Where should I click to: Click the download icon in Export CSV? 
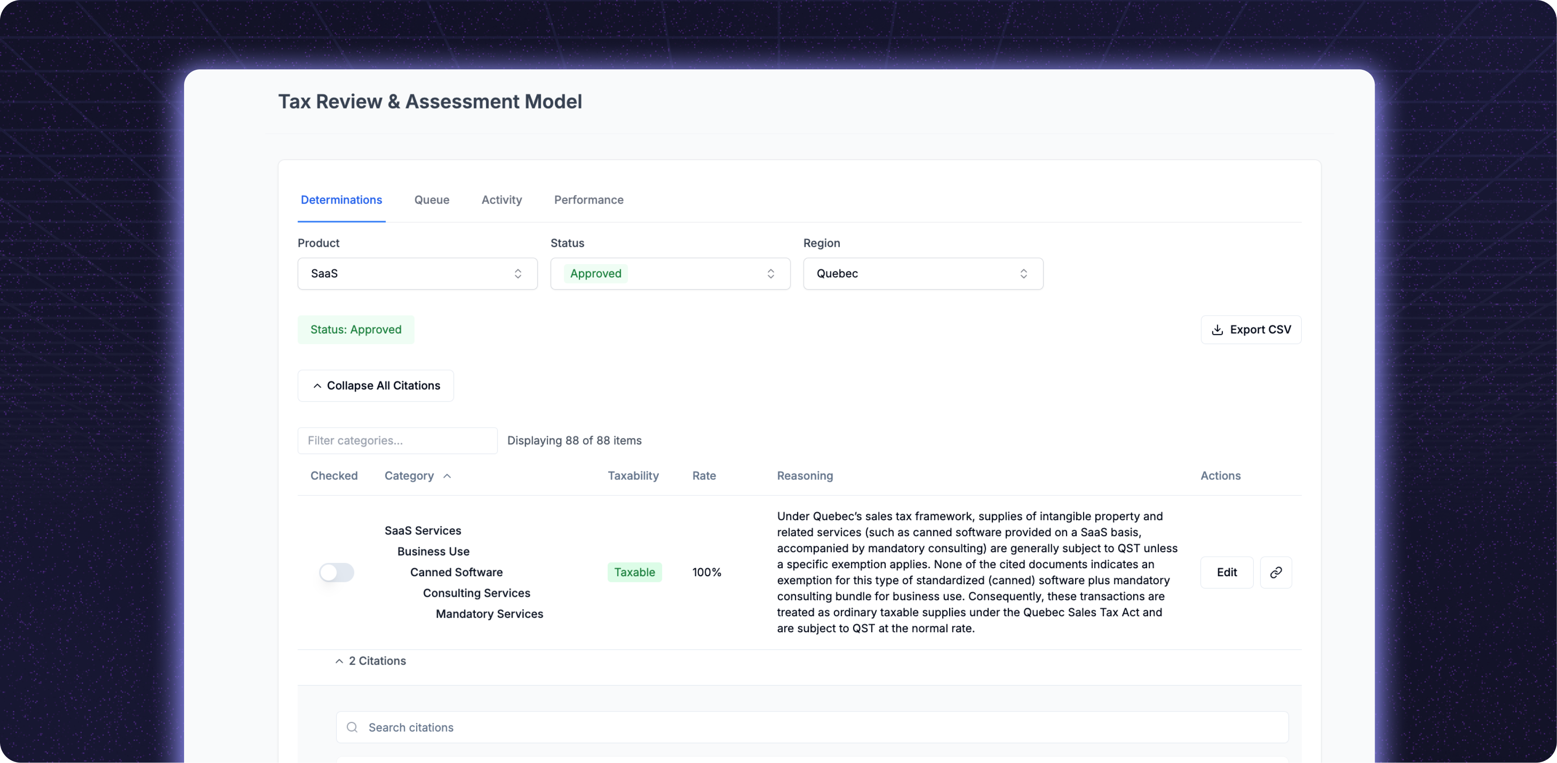coord(1217,329)
